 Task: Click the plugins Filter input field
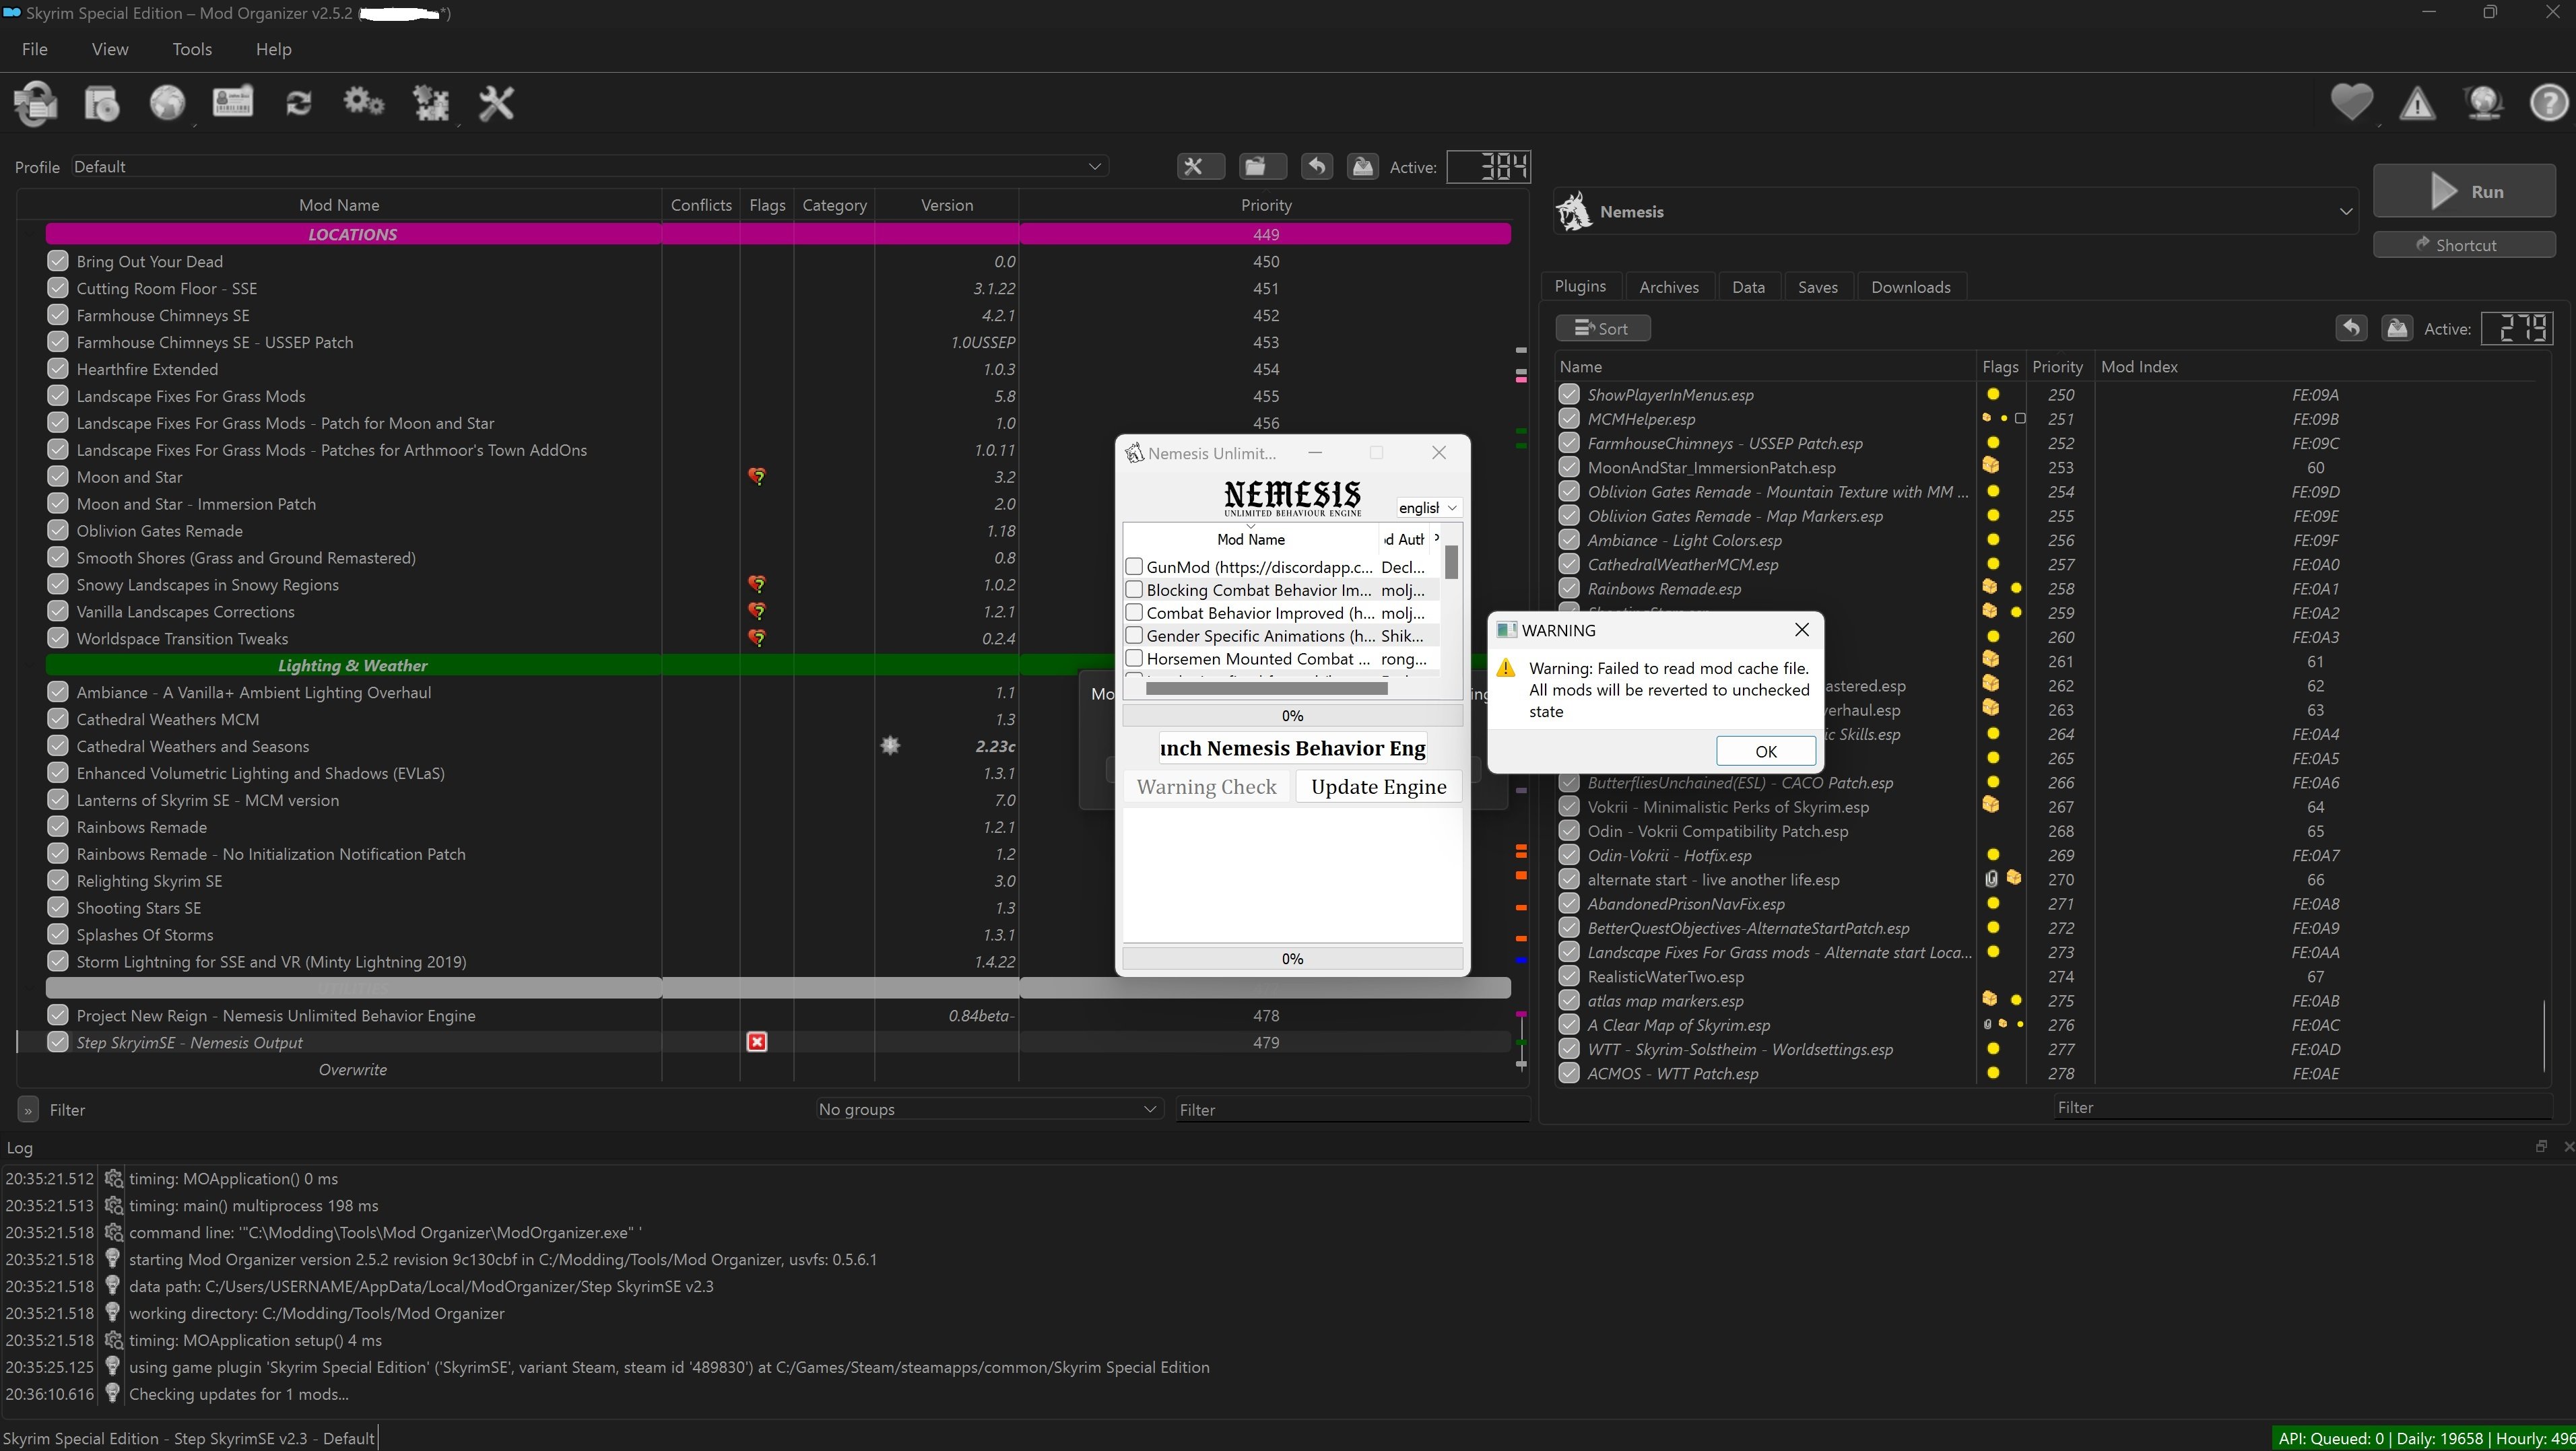click(x=2300, y=1107)
